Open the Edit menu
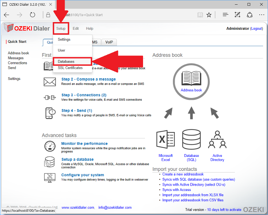This screenshot has height=215, width=268. click(x=76, y=28)
